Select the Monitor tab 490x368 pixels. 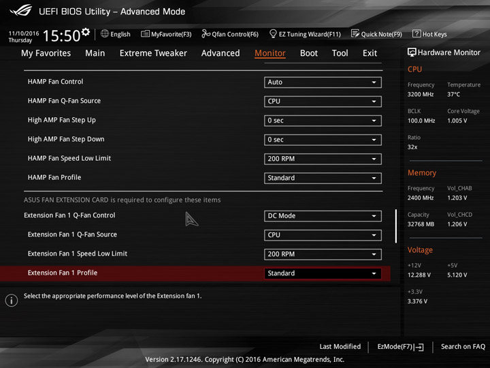[x=270, y=53]
